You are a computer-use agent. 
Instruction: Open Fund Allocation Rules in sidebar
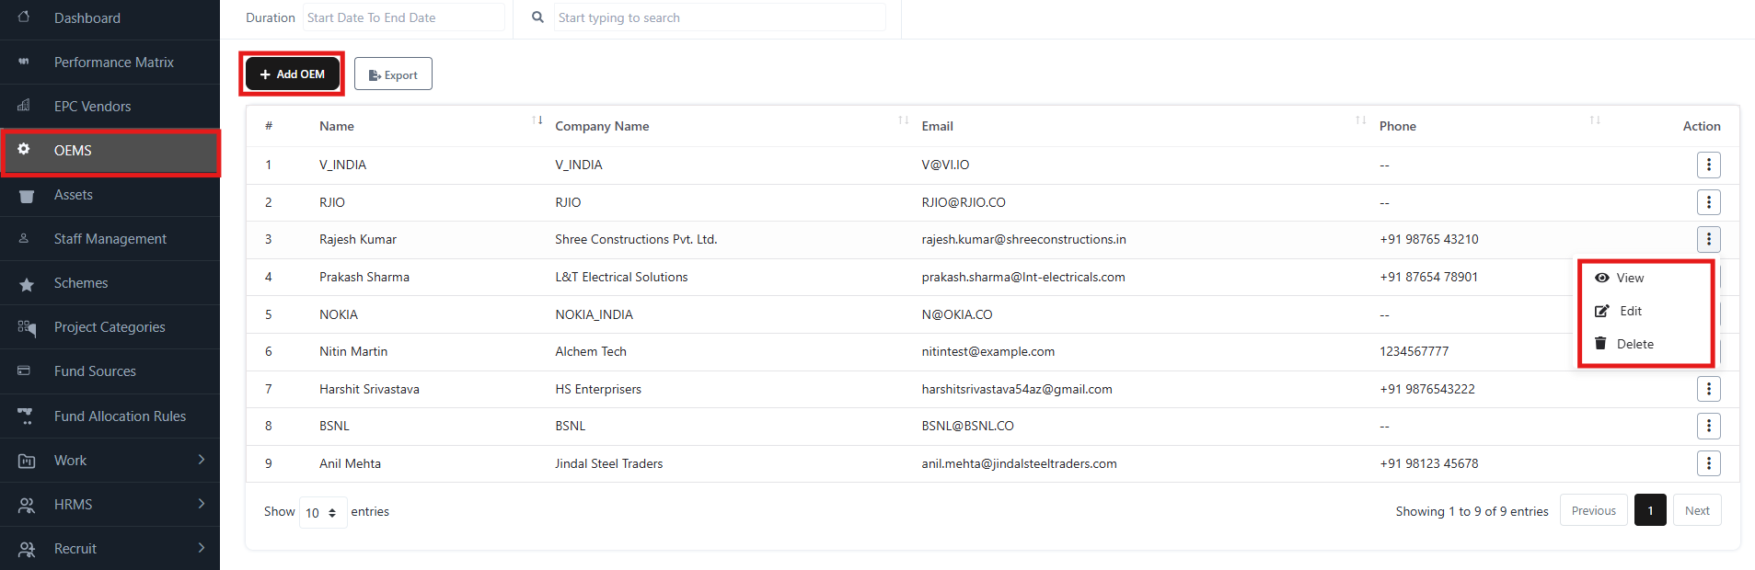point(120,416)
